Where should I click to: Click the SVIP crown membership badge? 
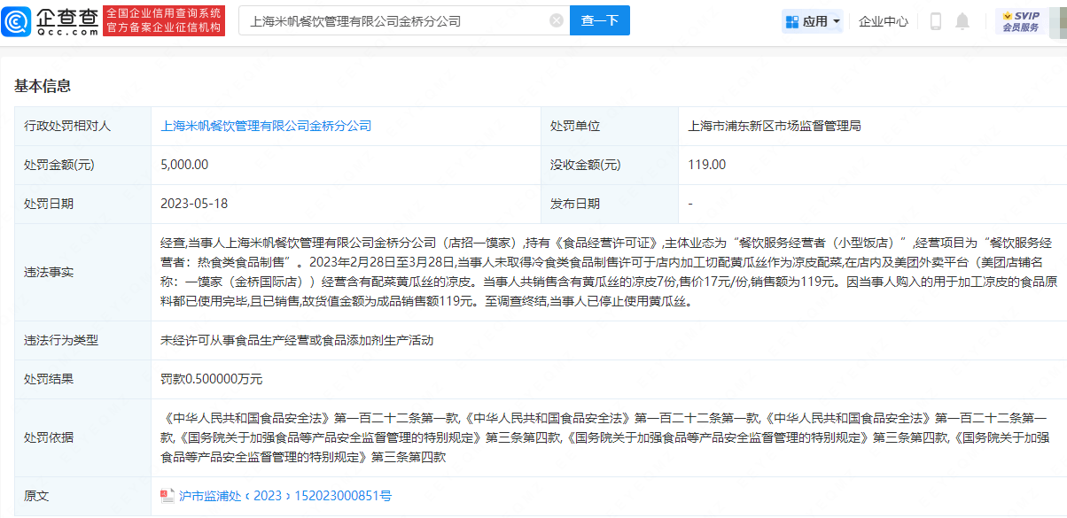(1020, 21)
